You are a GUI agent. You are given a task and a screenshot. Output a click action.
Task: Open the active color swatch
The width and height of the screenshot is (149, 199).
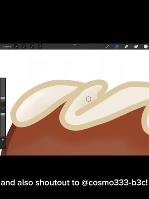146,47
